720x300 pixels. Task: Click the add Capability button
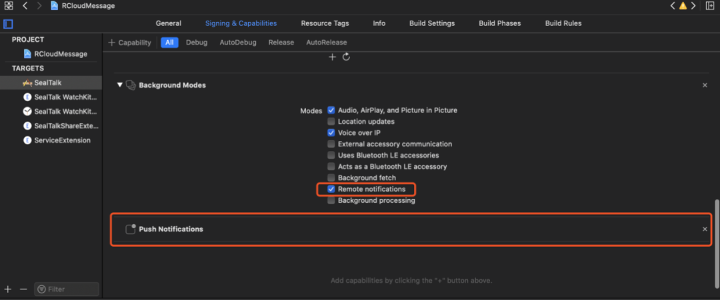[x=130, y=43]
